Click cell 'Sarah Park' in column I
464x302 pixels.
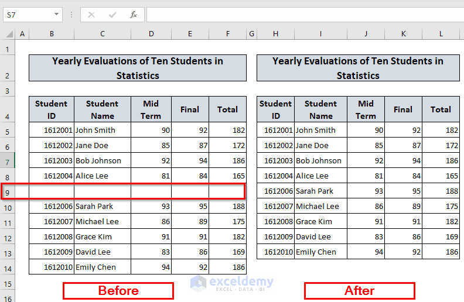[x=321, y=191]
